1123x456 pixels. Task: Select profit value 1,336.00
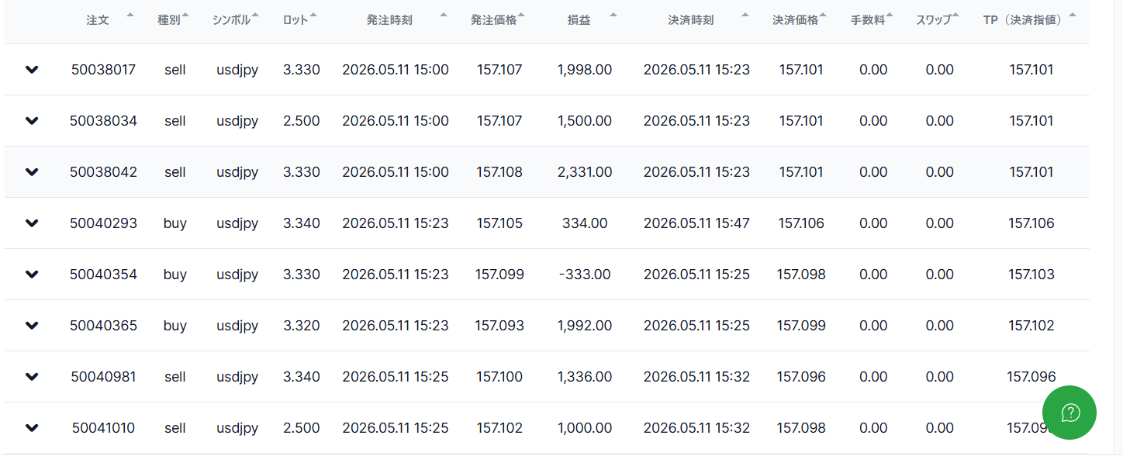[585, 377]
